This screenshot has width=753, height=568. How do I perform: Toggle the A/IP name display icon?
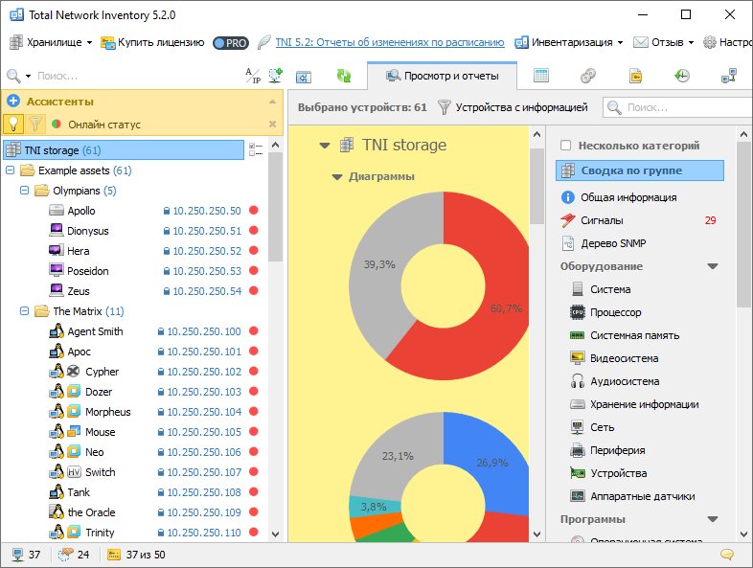253,76
